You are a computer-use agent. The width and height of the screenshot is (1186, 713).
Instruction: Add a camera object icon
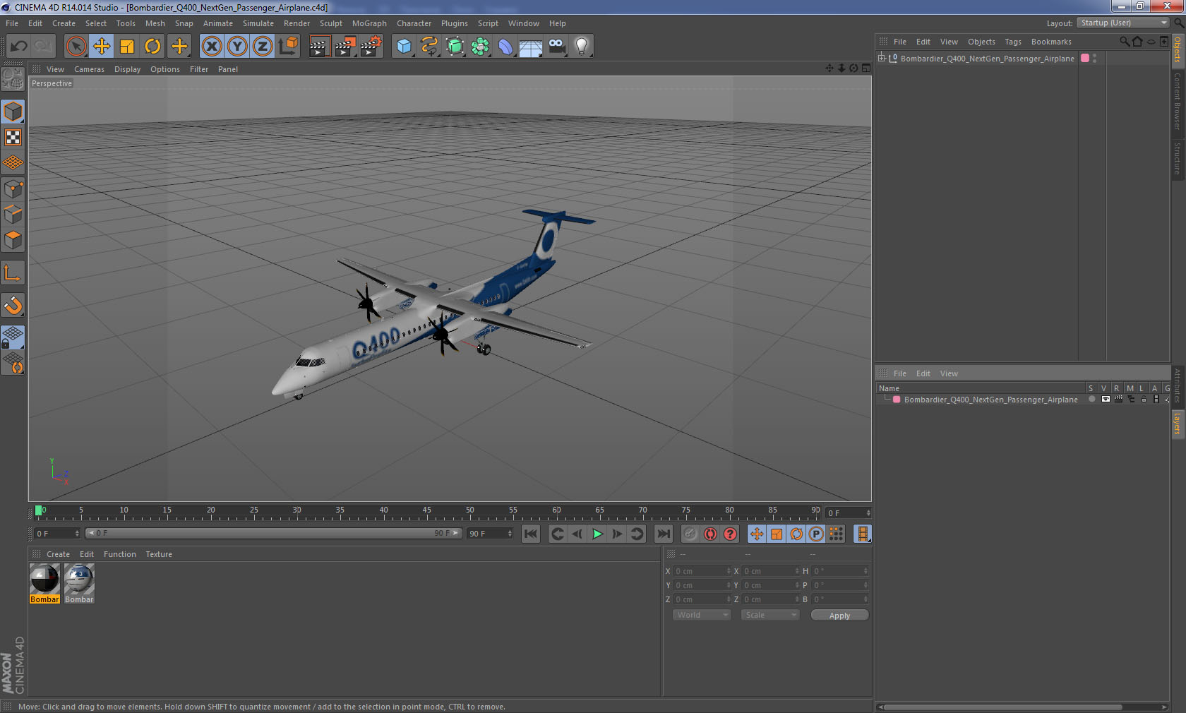tap(556, 47)
